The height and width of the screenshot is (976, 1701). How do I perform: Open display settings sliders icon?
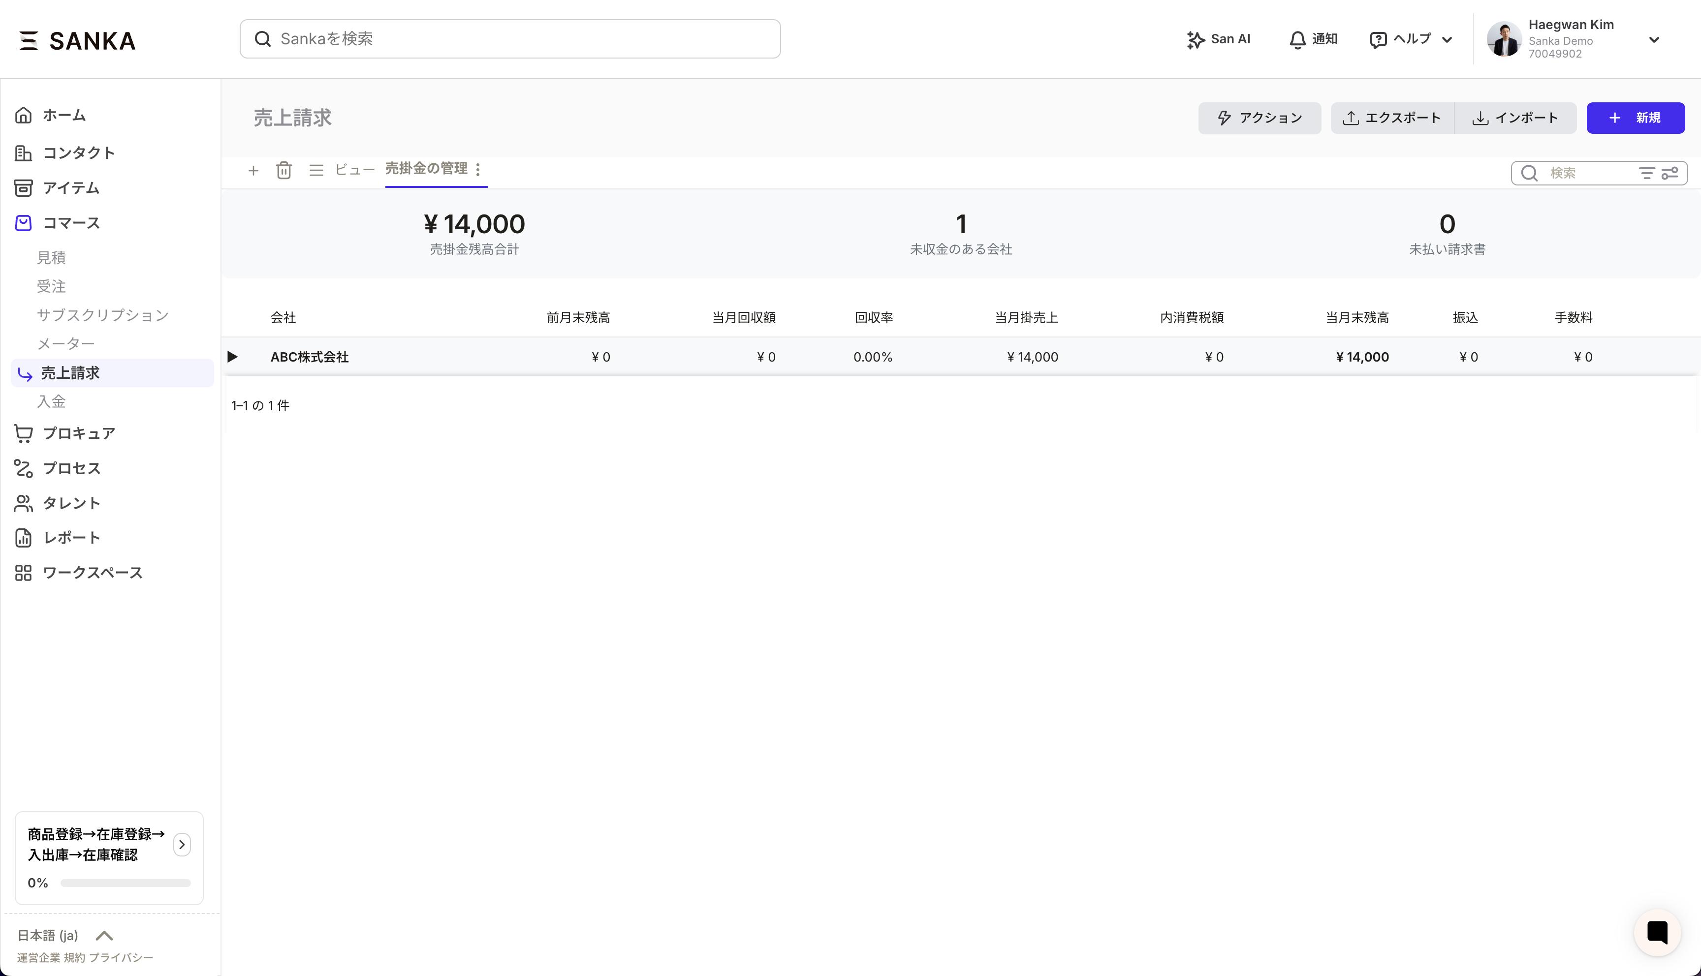point(1669,174)
